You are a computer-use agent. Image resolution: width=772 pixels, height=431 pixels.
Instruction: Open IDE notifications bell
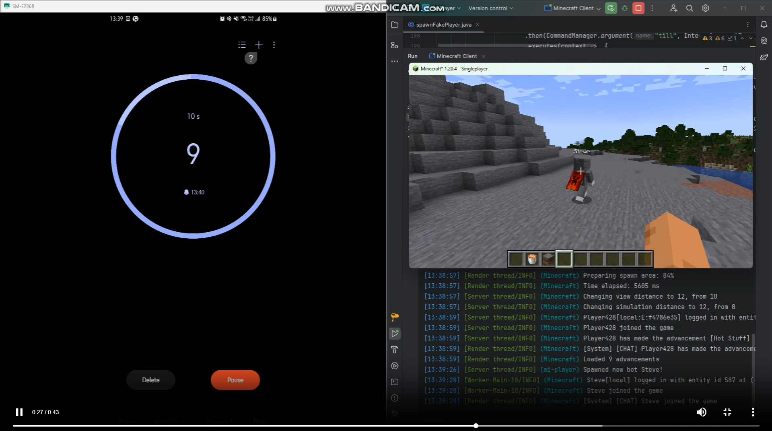click(x=764, y=25)
